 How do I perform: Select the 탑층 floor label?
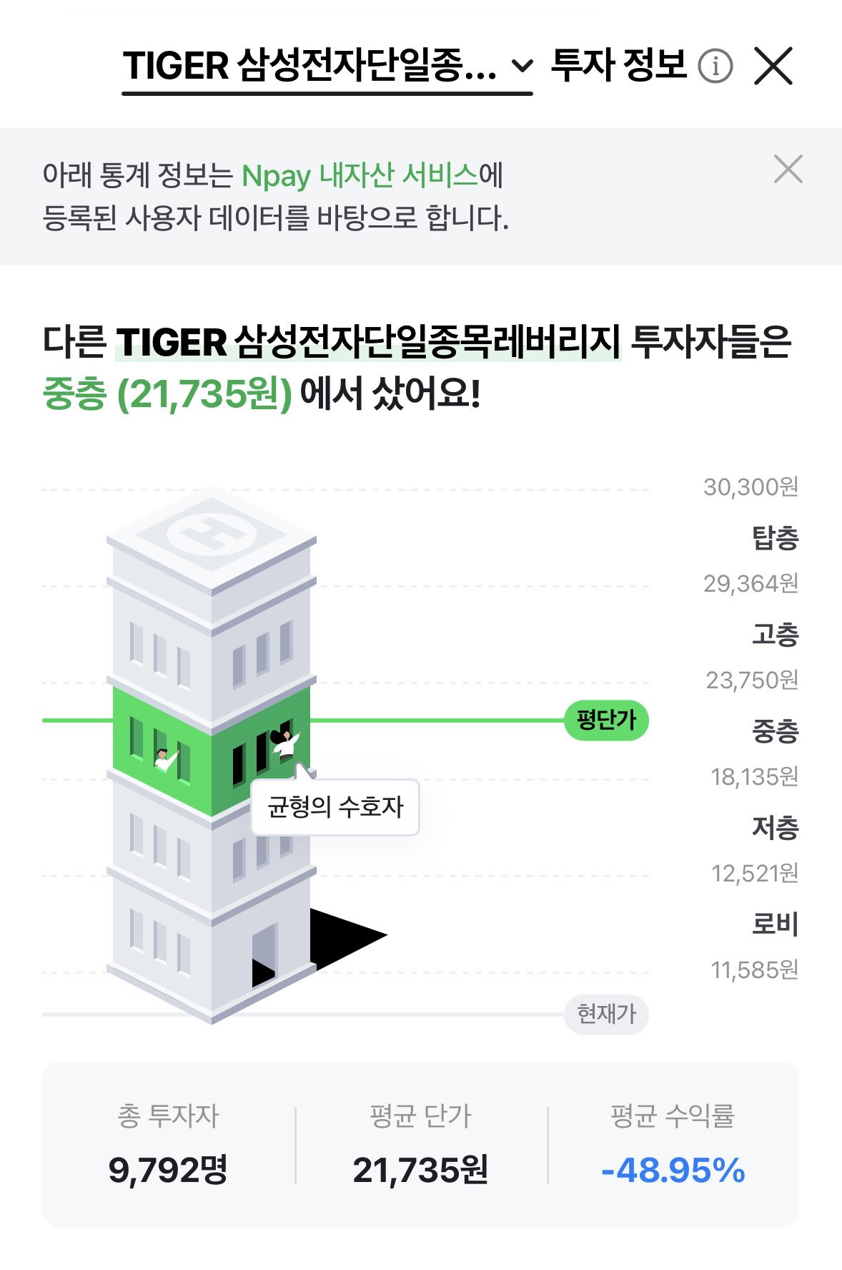coord(775,537)
